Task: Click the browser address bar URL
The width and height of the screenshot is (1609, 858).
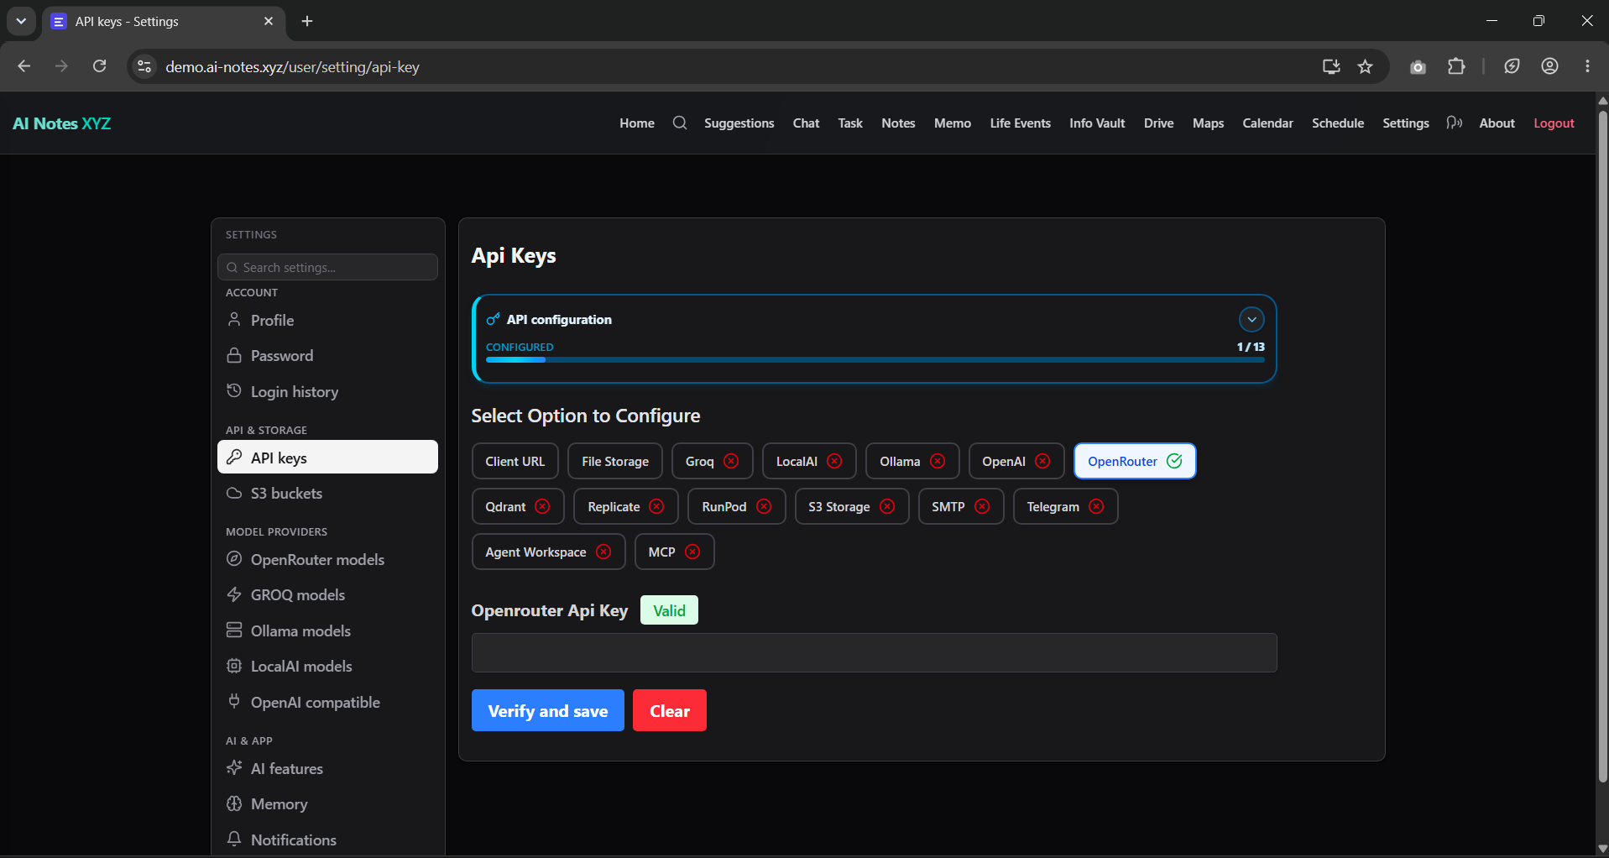Action: (x=292, y=66)
